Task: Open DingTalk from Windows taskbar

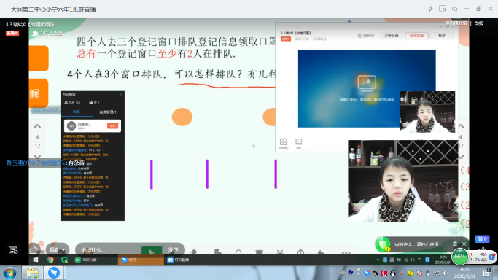Action: click(x=54, y=273)
